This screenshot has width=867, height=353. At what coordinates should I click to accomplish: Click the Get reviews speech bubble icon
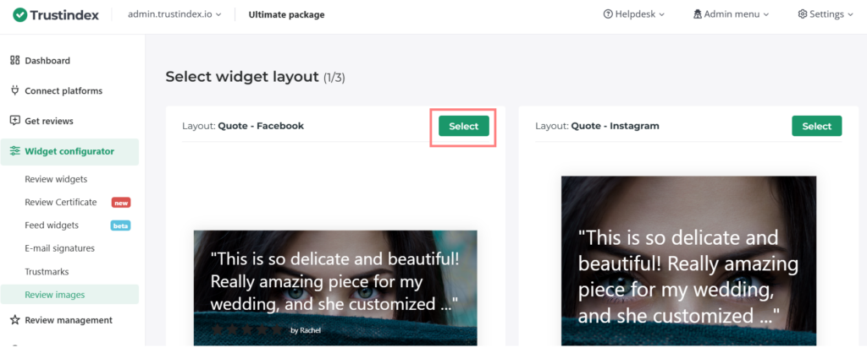click(x=14, y=121)
